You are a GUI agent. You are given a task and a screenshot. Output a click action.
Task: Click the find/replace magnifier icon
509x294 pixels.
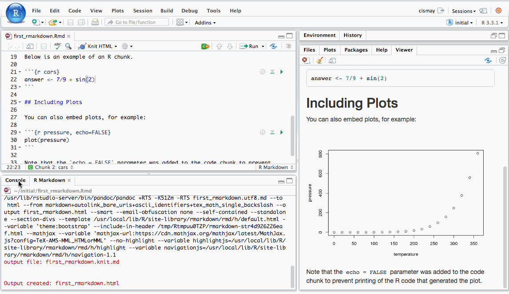tap(68, 46)
